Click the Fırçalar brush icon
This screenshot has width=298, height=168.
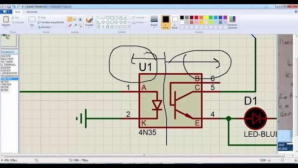(x=89, y=19)
